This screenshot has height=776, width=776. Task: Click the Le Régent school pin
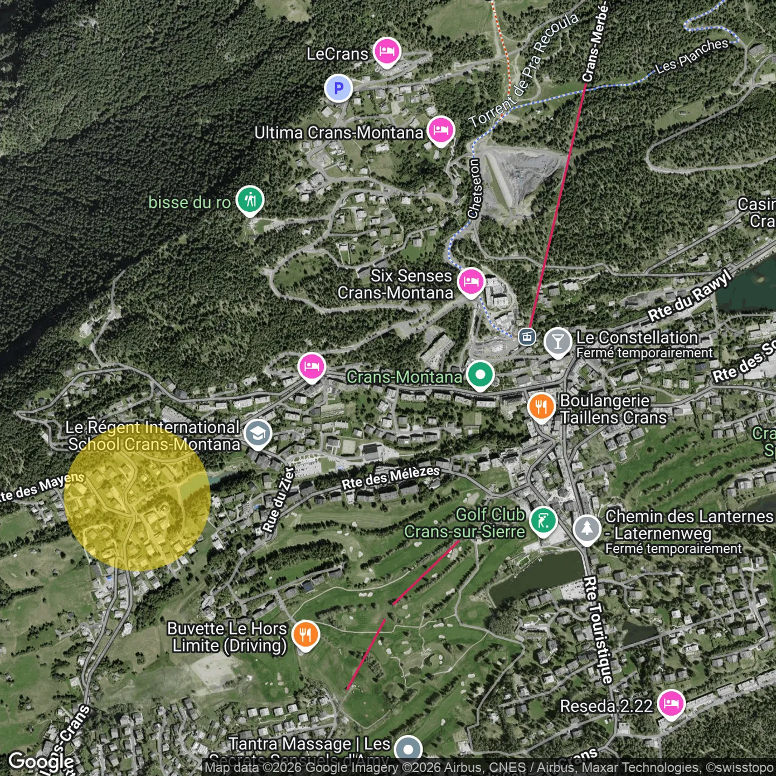(x=258, y=434)
